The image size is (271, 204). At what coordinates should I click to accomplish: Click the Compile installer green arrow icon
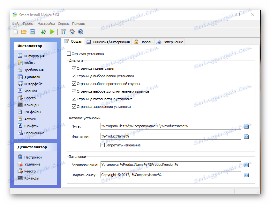coord(43,32)
